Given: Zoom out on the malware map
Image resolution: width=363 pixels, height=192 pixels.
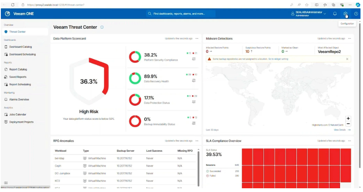Looking at the screenshot, I should click(348, 124).
